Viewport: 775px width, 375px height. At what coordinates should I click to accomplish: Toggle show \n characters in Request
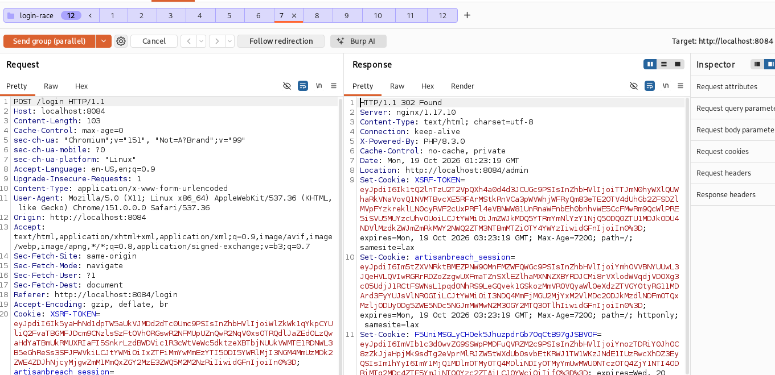point(319,86)
